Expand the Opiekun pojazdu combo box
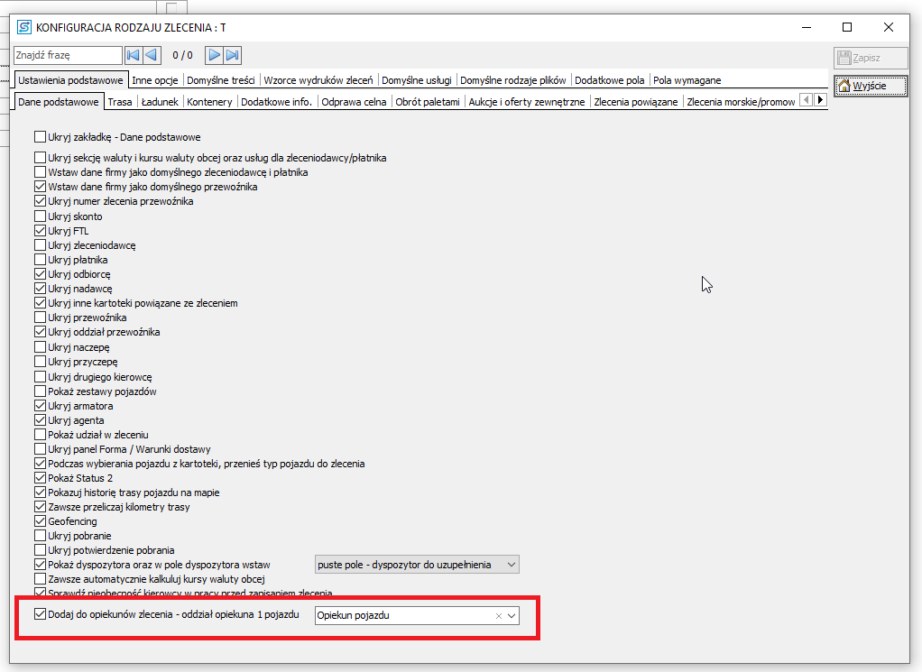 click(512, 615)
